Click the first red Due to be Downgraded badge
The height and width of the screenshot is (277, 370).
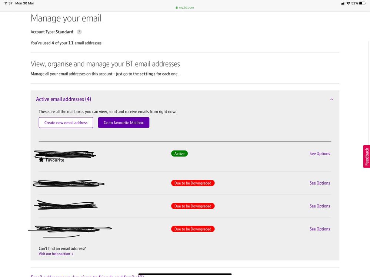[x=193, y=183]
